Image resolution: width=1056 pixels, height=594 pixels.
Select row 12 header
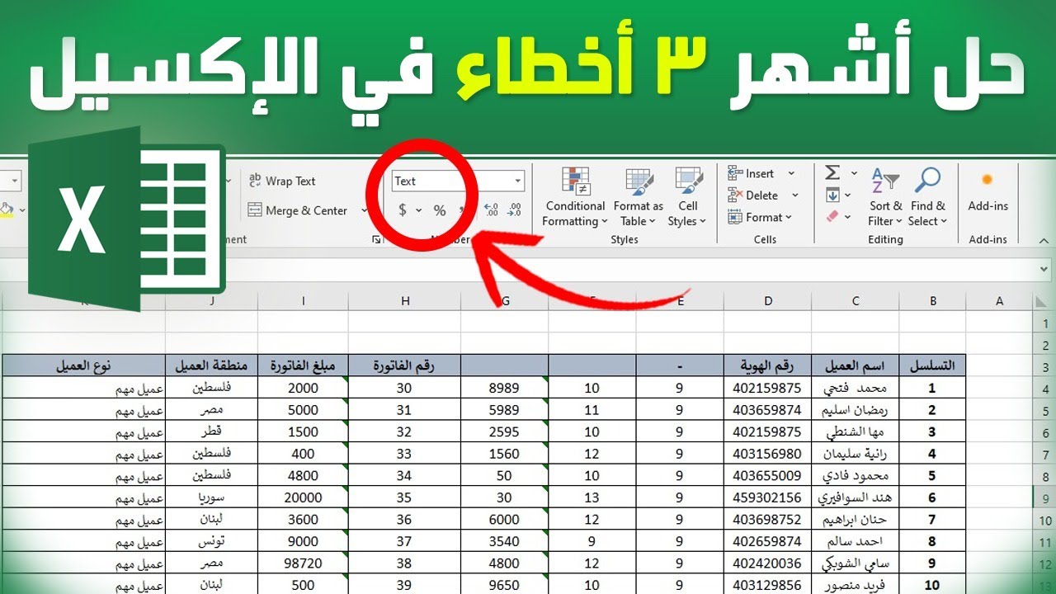tap(1044, 566)
